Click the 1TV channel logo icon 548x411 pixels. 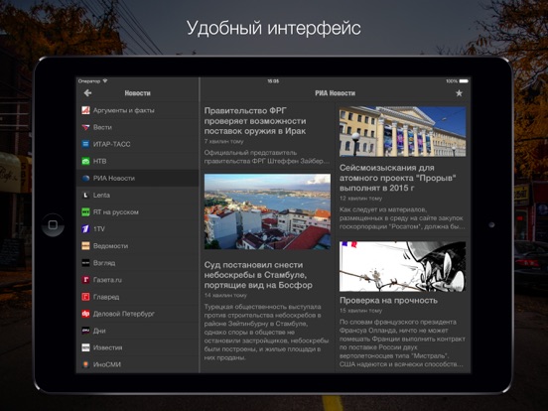(x=85, y=229)
